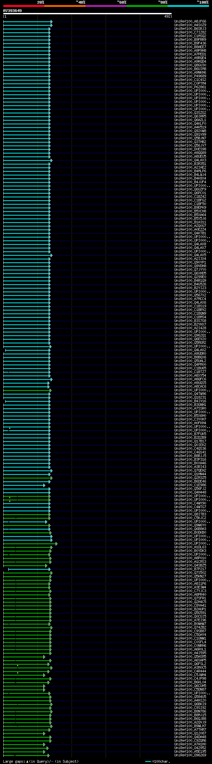Pick the UniRef100_Q91V99 label
The width and height of the screenshot is (212, 764).
(x=190, y=135)
